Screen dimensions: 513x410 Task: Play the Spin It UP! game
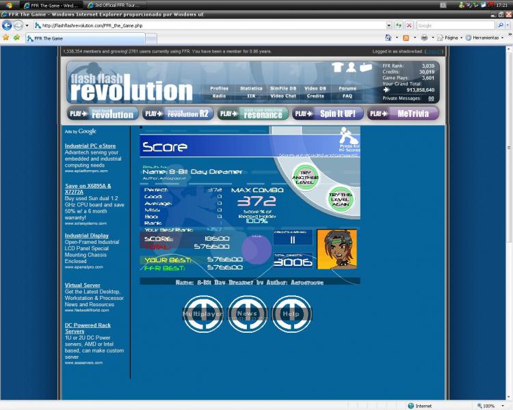click(328, 113)
